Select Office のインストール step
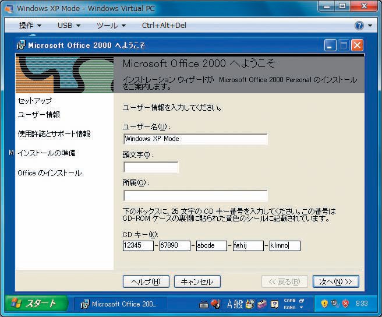Viewport: 382px width, 317px height. pyautogui.click(x=49, y=173)
